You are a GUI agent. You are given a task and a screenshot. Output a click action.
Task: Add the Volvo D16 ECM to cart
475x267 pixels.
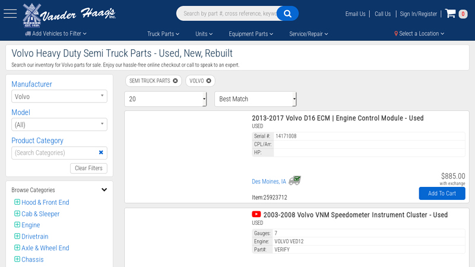442,193
